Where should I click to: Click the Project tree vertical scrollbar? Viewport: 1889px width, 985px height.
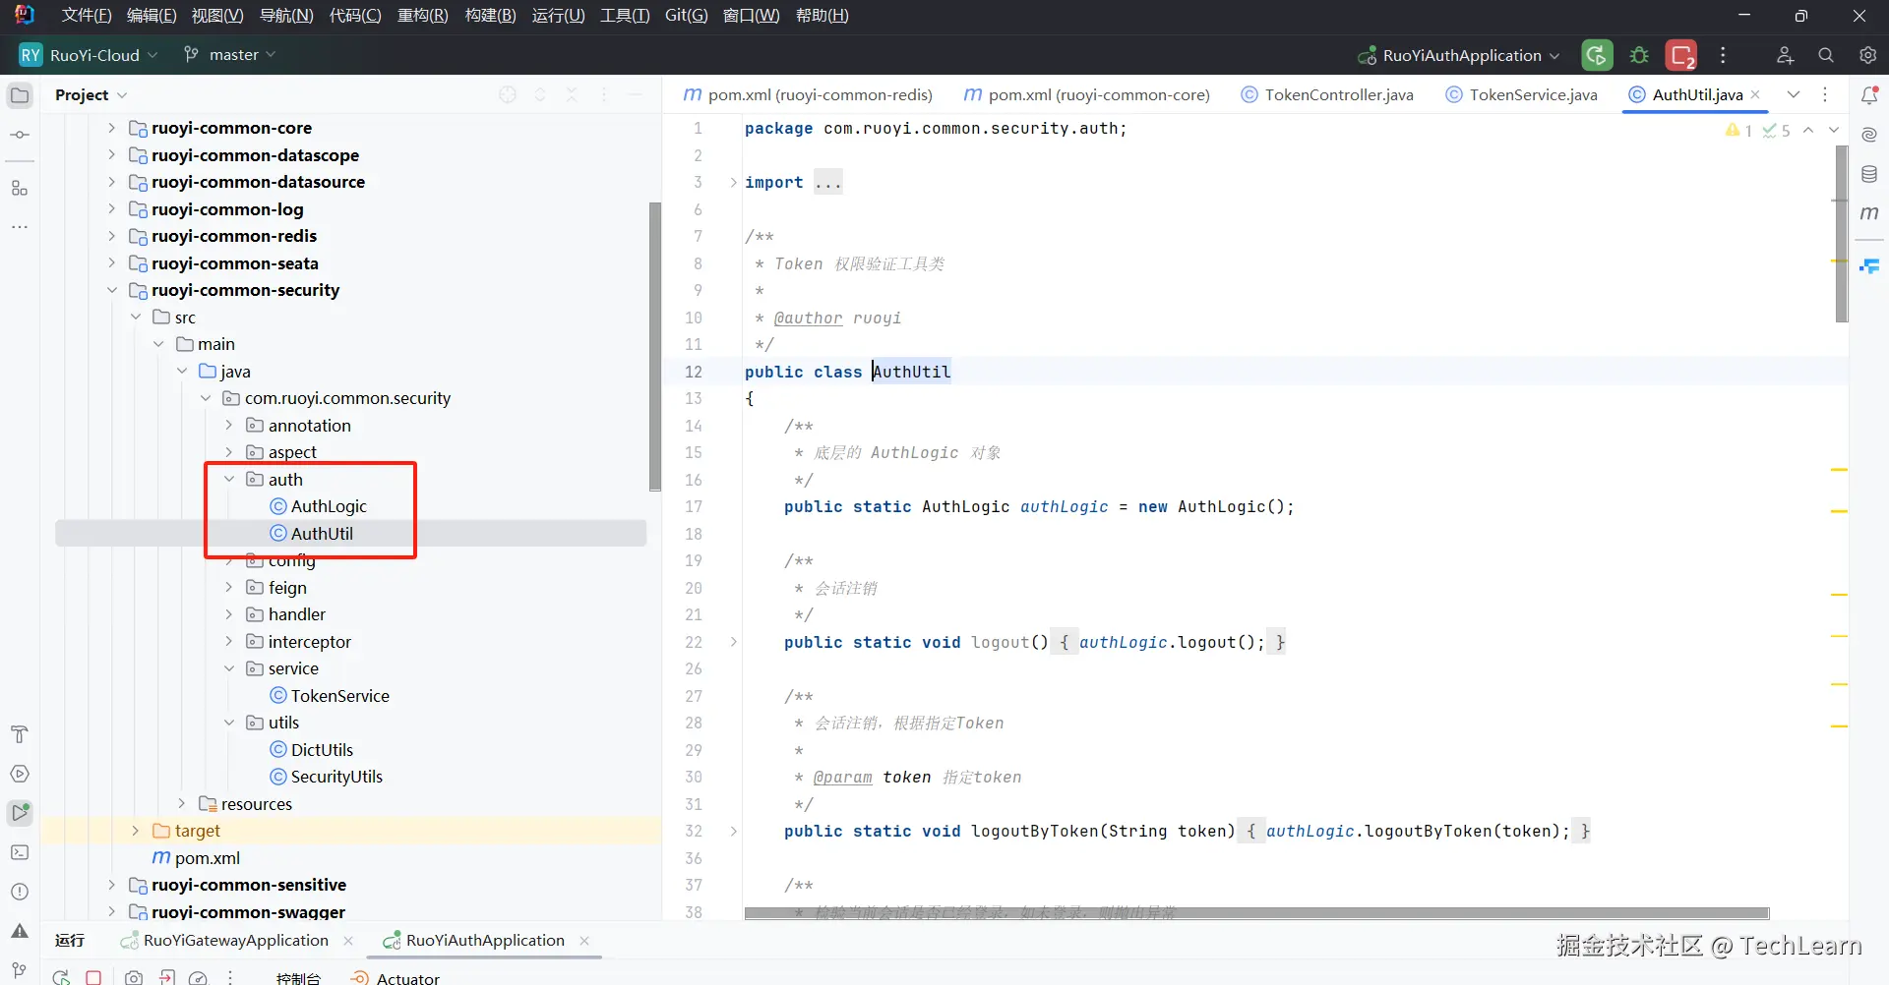click(x=655, y=346)
